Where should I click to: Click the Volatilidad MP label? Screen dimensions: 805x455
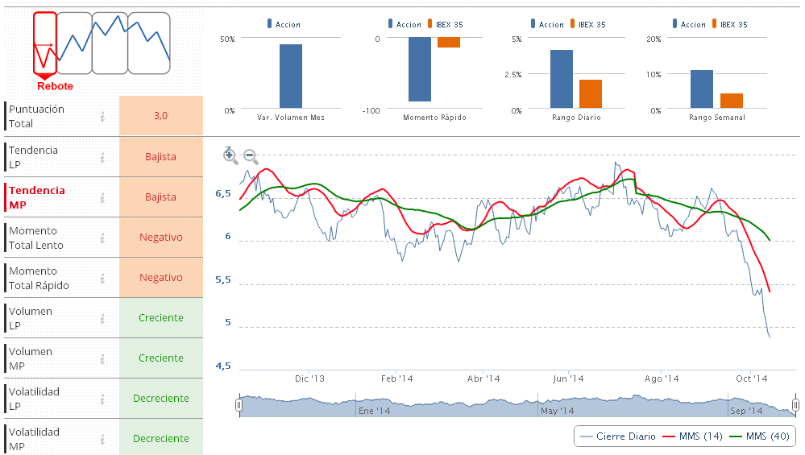(34, 439)
